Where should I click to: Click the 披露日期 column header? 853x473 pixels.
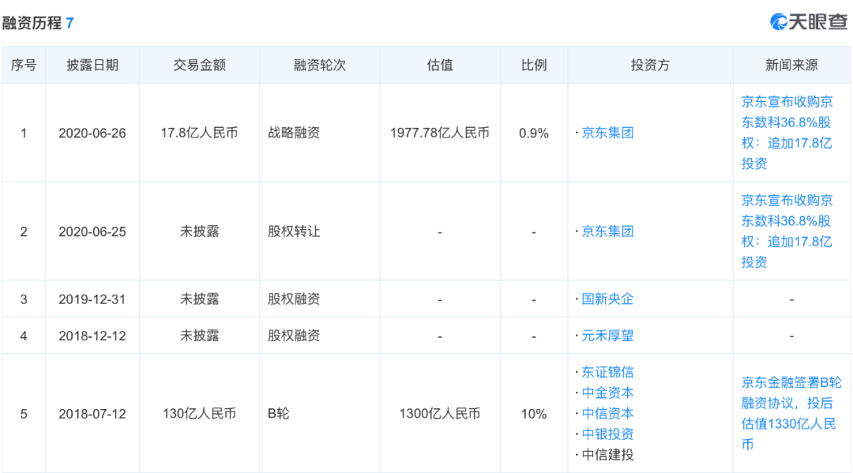click(x=92, y=66)
